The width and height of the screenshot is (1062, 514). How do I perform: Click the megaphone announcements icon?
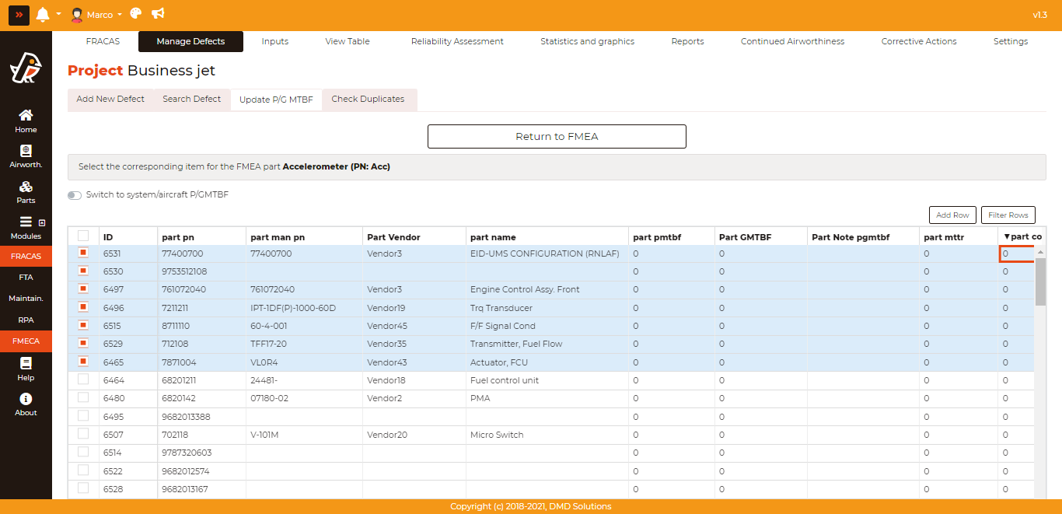pos(158,14)
